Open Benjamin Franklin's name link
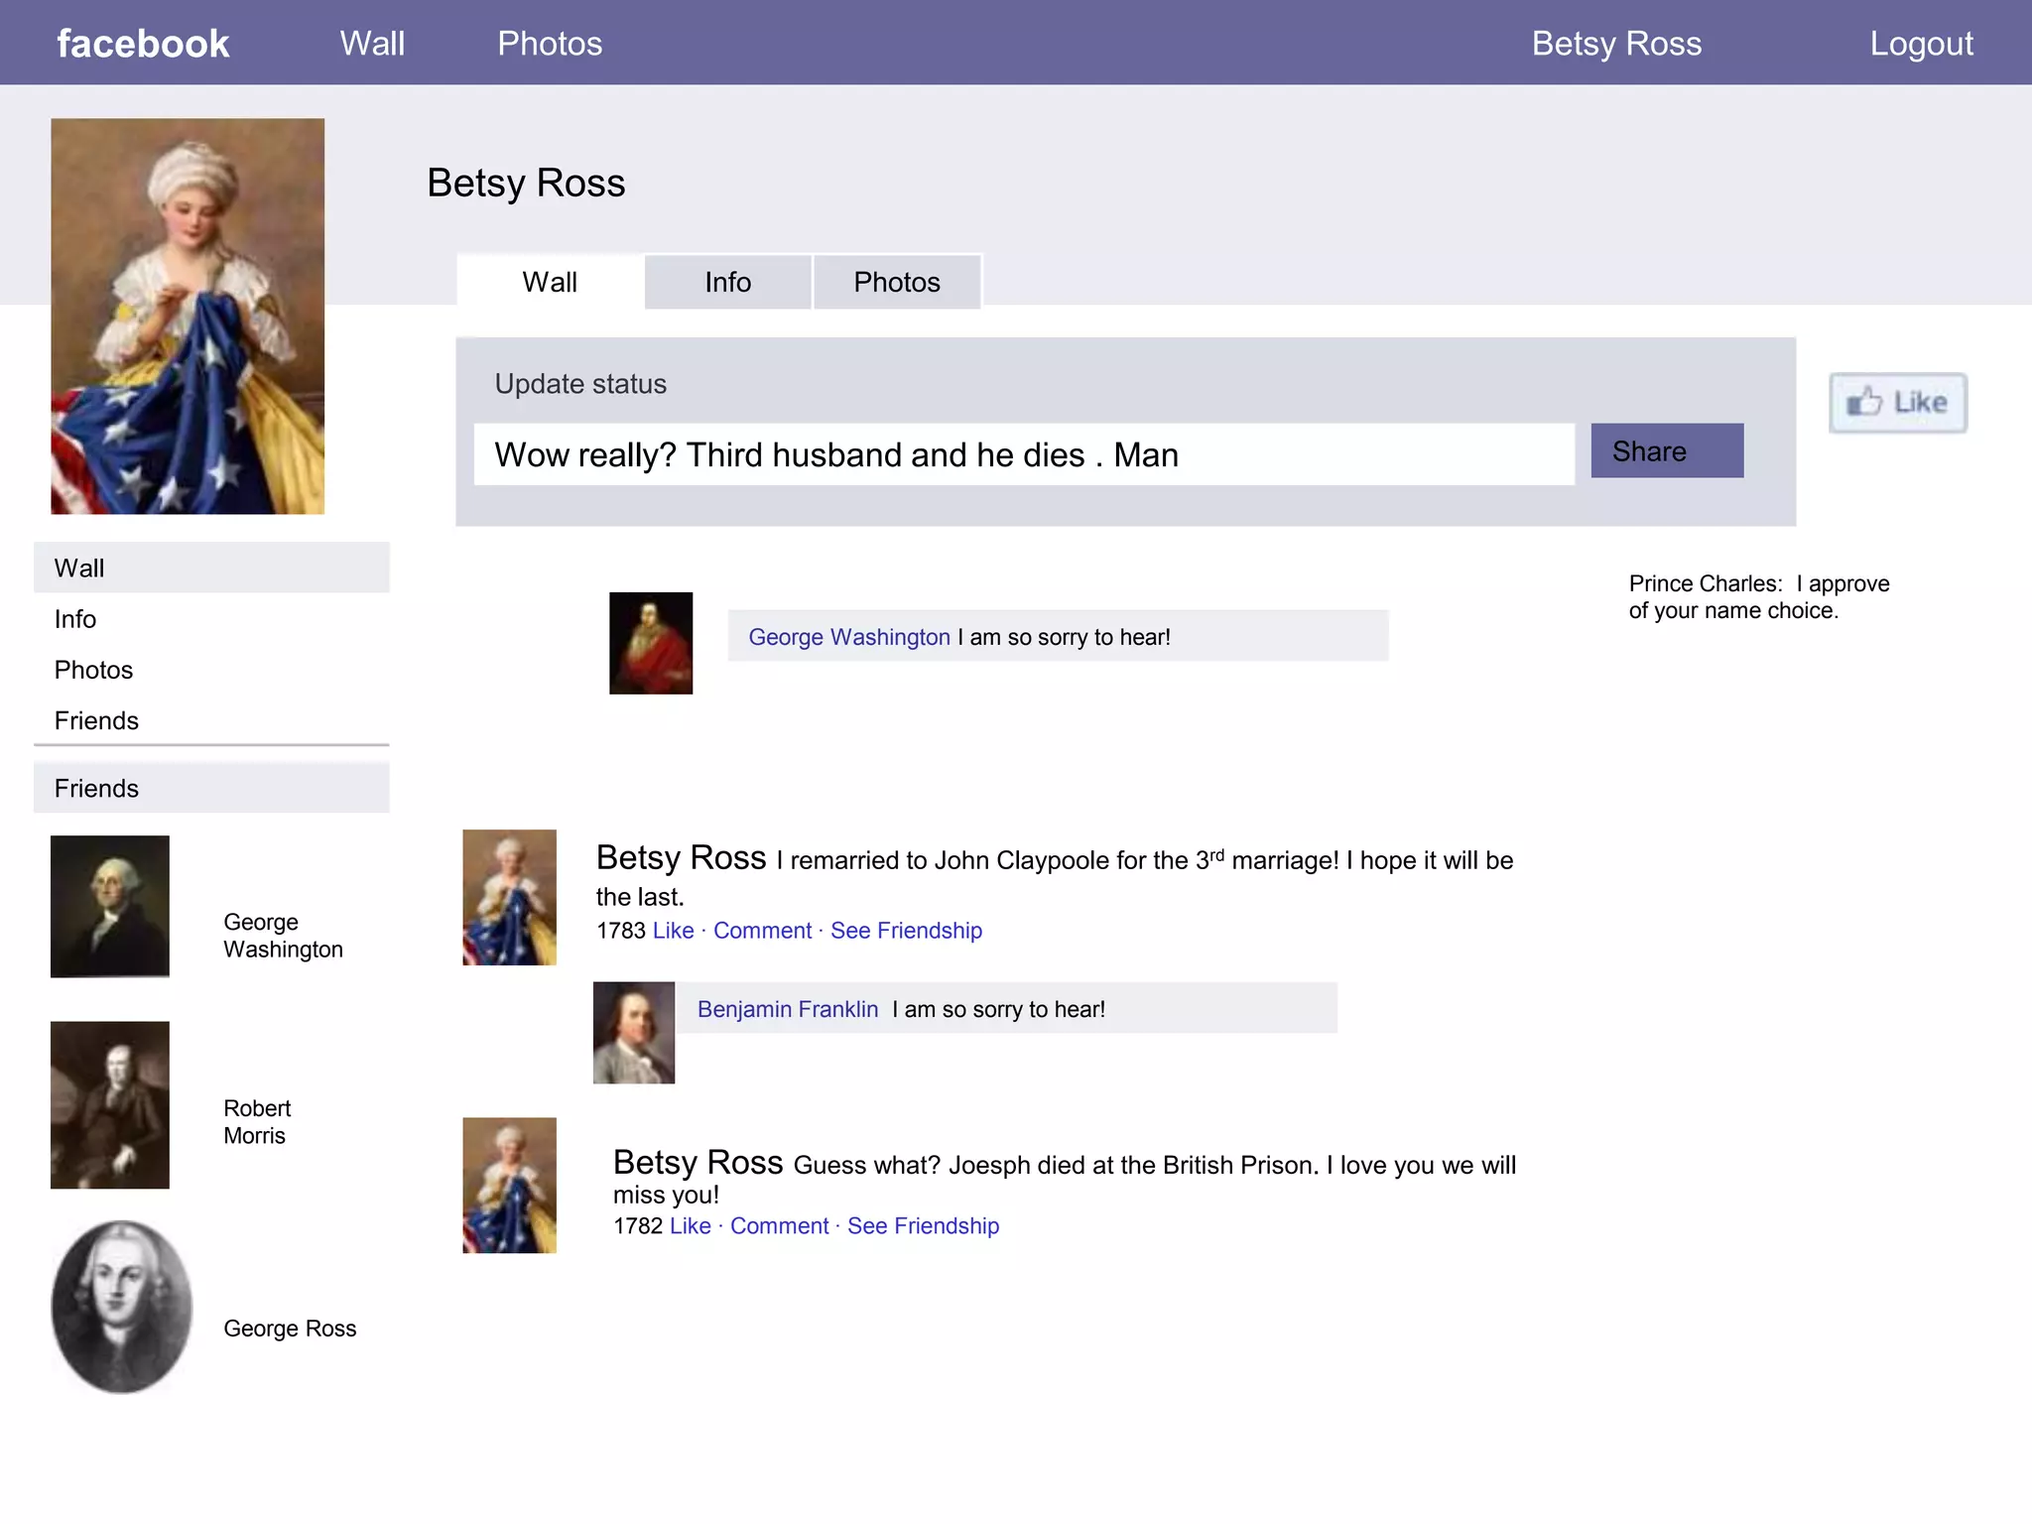Image resolution: width=2032 pixels, height=1524 pixels. pos(788,1009)
